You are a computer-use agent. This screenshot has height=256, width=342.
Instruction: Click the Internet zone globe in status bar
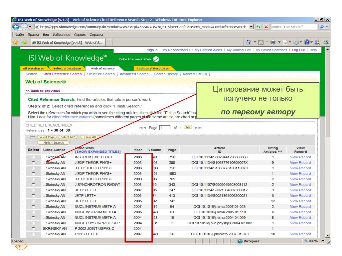tap(240, 241)
